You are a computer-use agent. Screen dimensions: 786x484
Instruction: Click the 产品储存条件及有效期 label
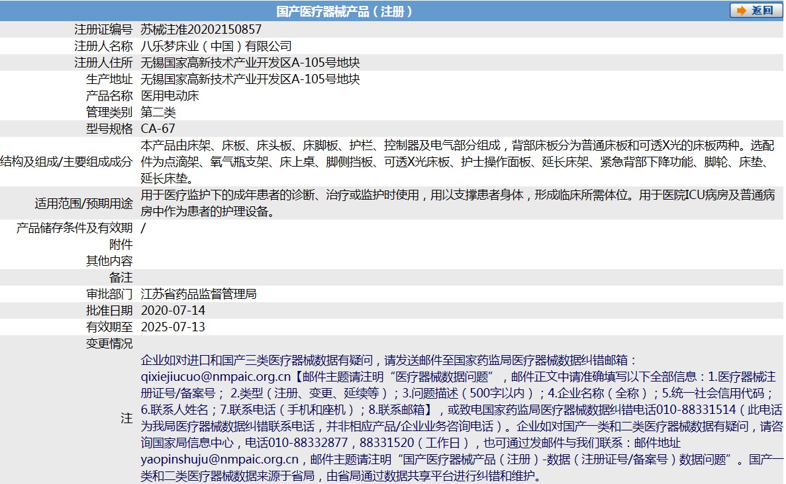click(x=74, y=227)
